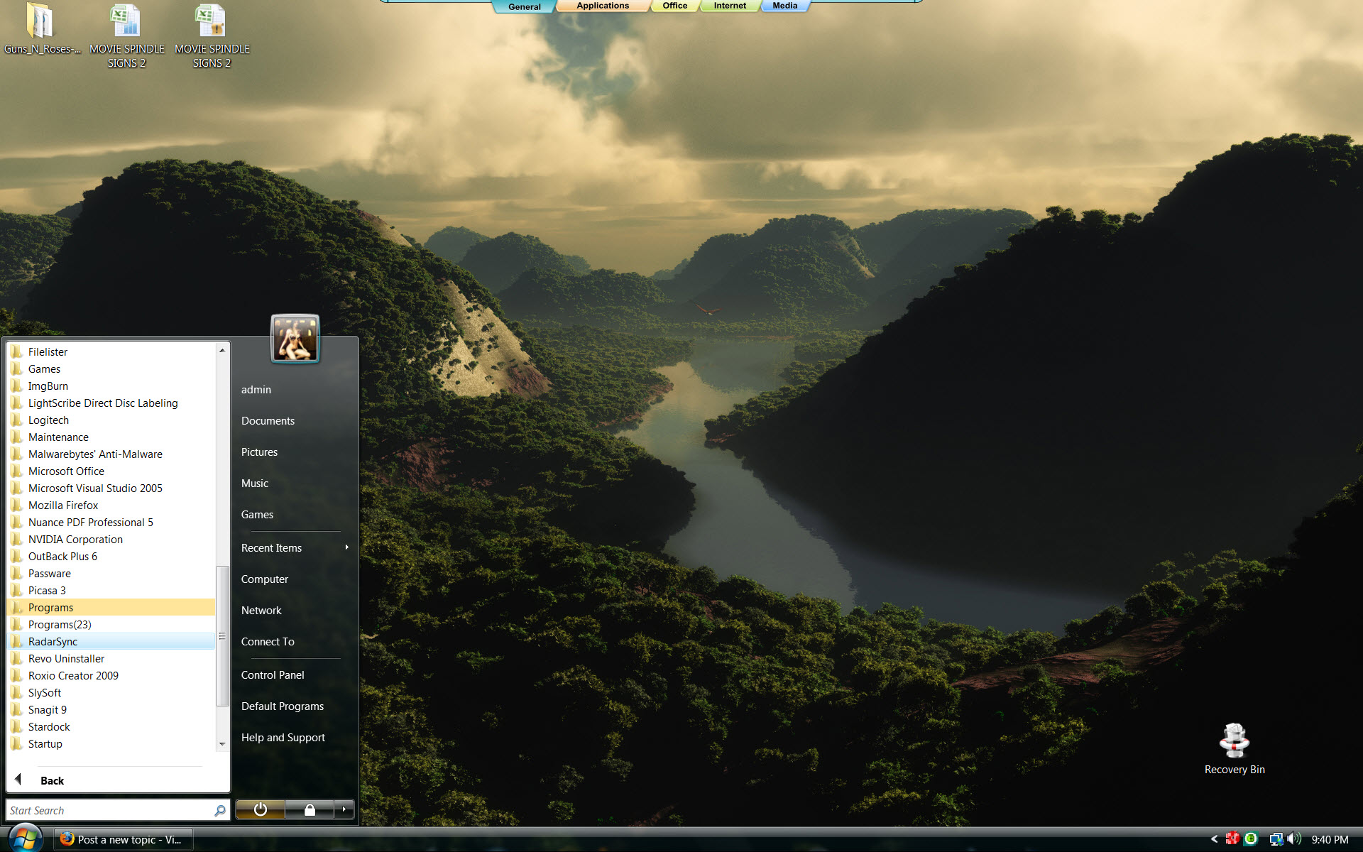Expand the RadarSync folder
Screen dimensions: 1363x852
(x=111, y=642)
